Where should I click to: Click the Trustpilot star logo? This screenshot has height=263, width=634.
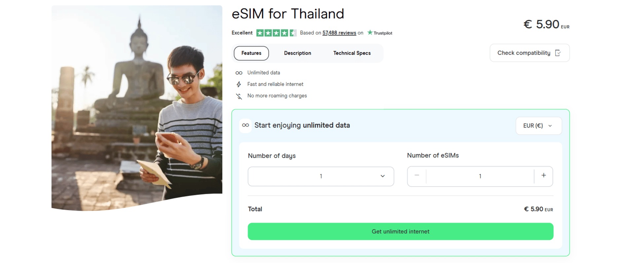pyautogui.click(x=370, y=32)
